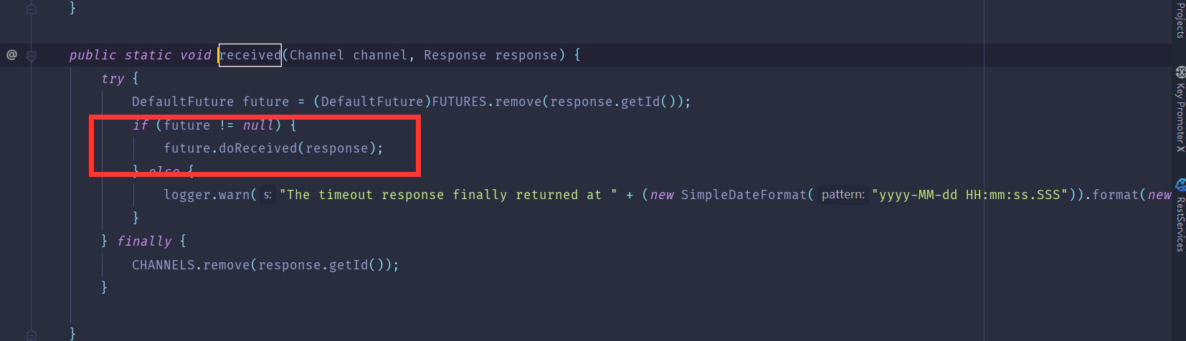Screen dimensions: 1186x341
Task: Click fold marker at top of gutter
Action: point(32,9)
